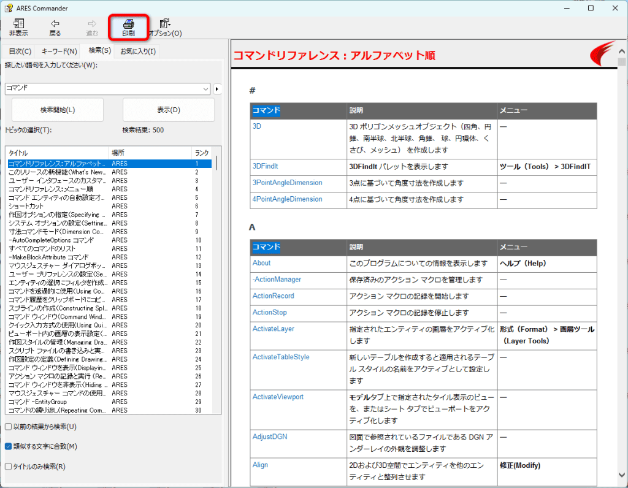Open the -ActionManager command link

(x=277, y=280)
